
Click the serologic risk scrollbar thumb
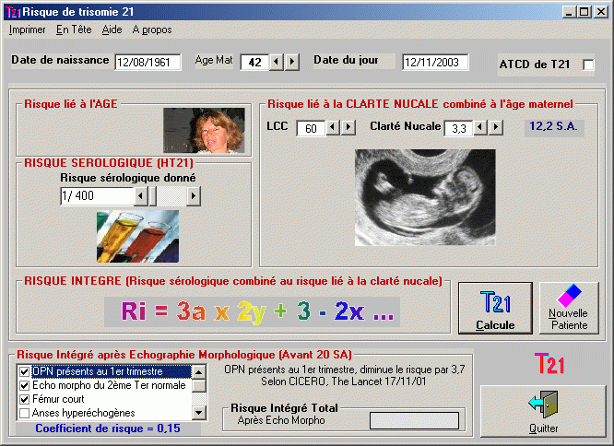click(x=153, y=196)
